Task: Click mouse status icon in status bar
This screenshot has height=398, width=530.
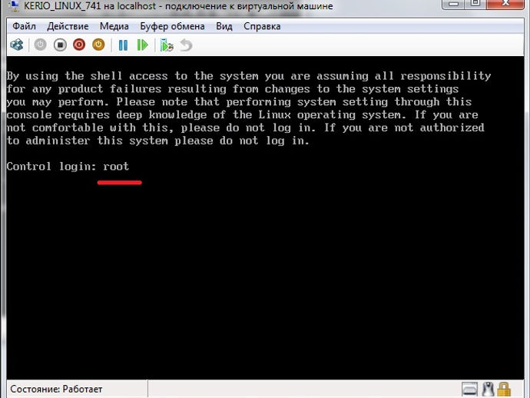Action: 488,390
